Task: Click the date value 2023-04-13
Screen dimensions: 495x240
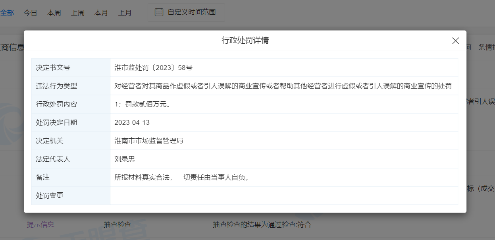Action: coord(132,122)
